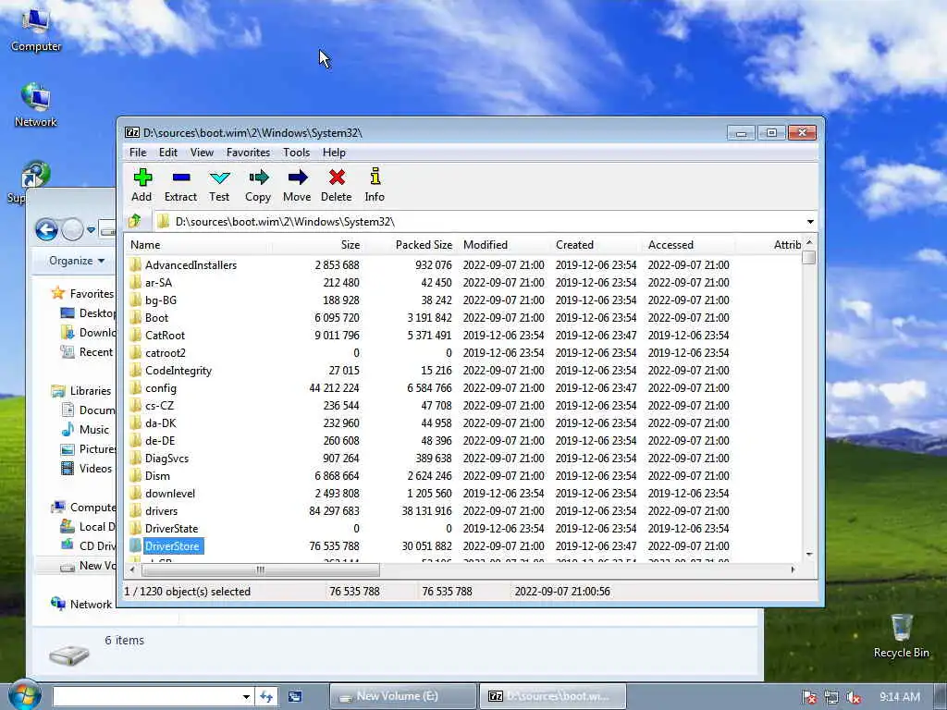Screen dimensions: 947x710
Task: Click the DriverStore folder icon
Action: point(135,545)
